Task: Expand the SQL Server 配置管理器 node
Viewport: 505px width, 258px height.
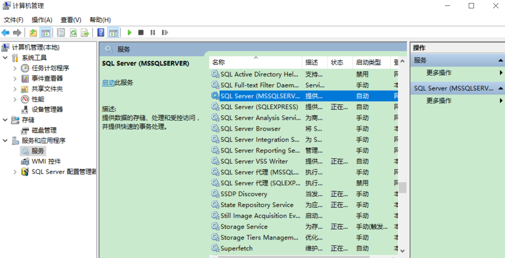Action: pyautogui.click(x=15, y=172)
